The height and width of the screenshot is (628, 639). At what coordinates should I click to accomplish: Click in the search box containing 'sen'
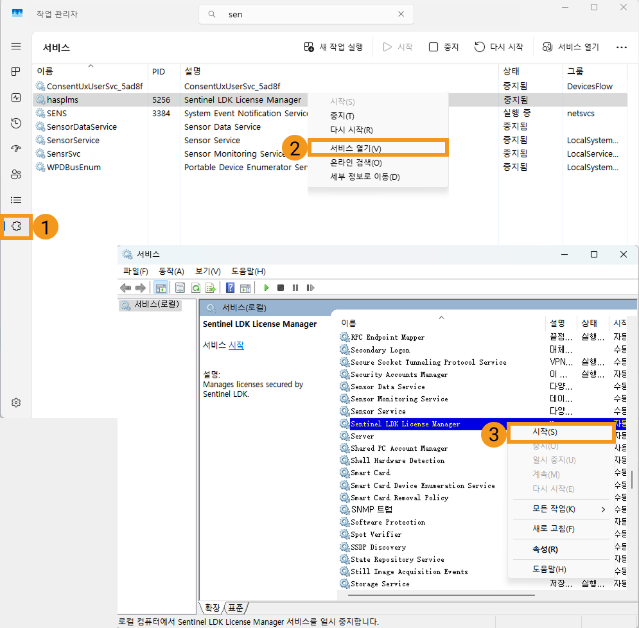click(308, 14)
